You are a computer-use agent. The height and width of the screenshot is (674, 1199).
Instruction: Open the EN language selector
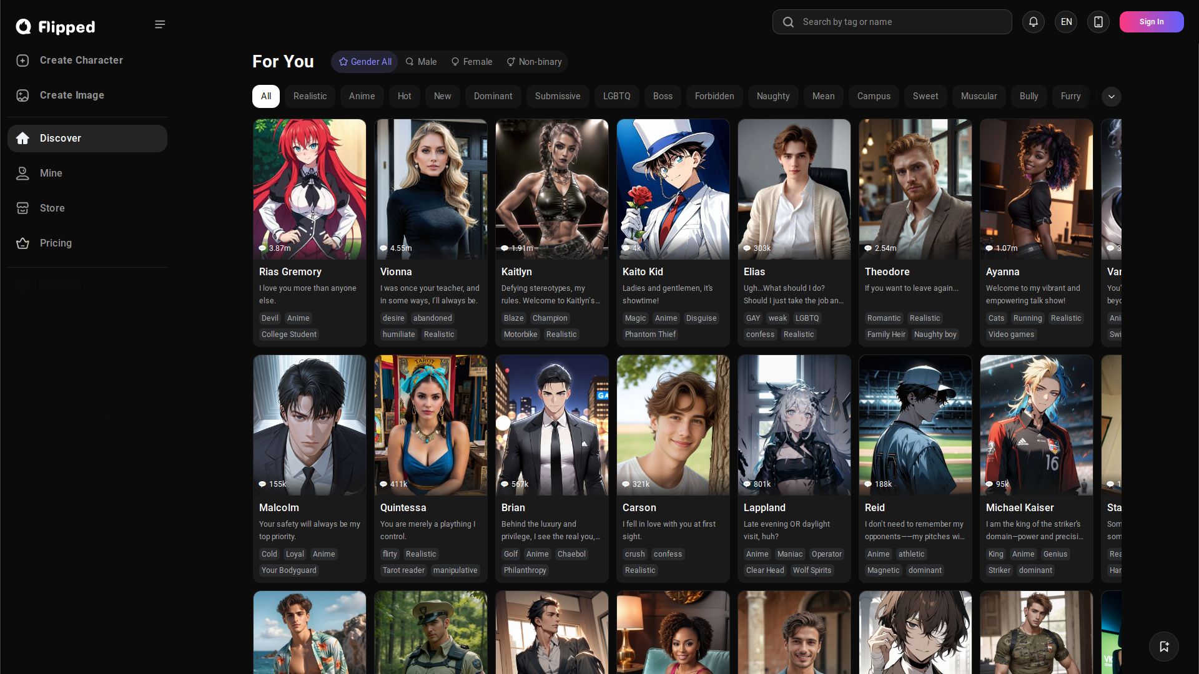coord(1066,22)
